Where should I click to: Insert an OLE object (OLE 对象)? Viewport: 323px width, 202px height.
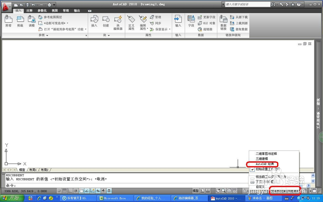pyautogui.click(x=206, y=23)
